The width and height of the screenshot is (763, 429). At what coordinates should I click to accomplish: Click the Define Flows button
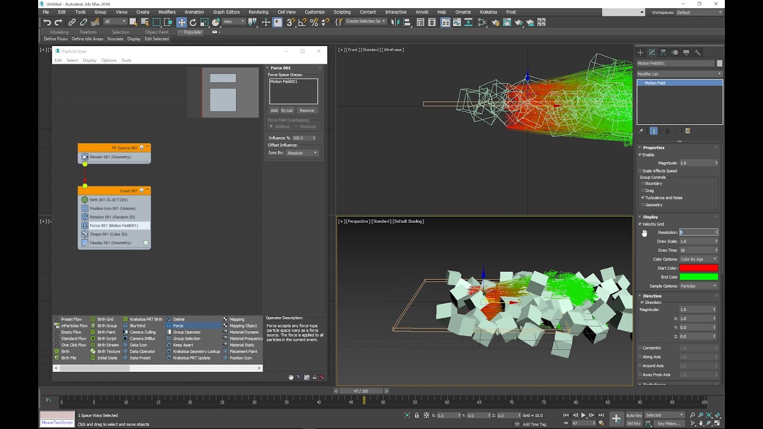[56, 39]
